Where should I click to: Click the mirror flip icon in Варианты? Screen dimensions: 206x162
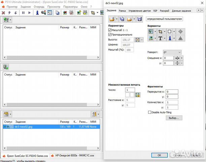tap(180, 38)
